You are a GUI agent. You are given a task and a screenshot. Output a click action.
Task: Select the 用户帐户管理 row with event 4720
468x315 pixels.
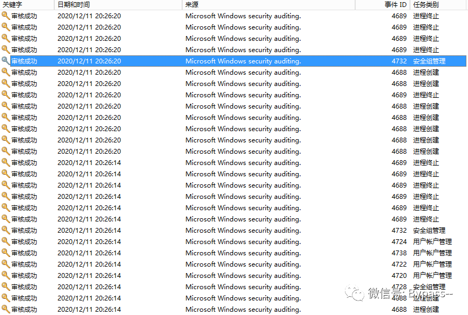215,275
